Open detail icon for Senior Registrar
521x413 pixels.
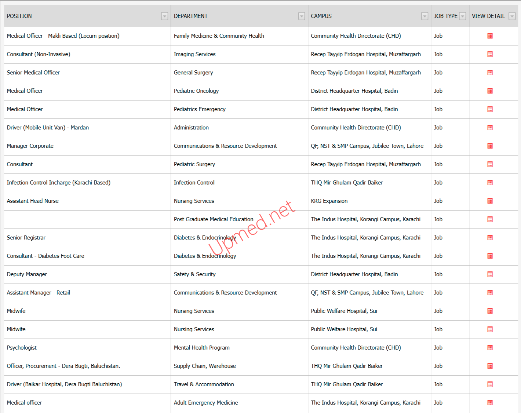[490, 238]
